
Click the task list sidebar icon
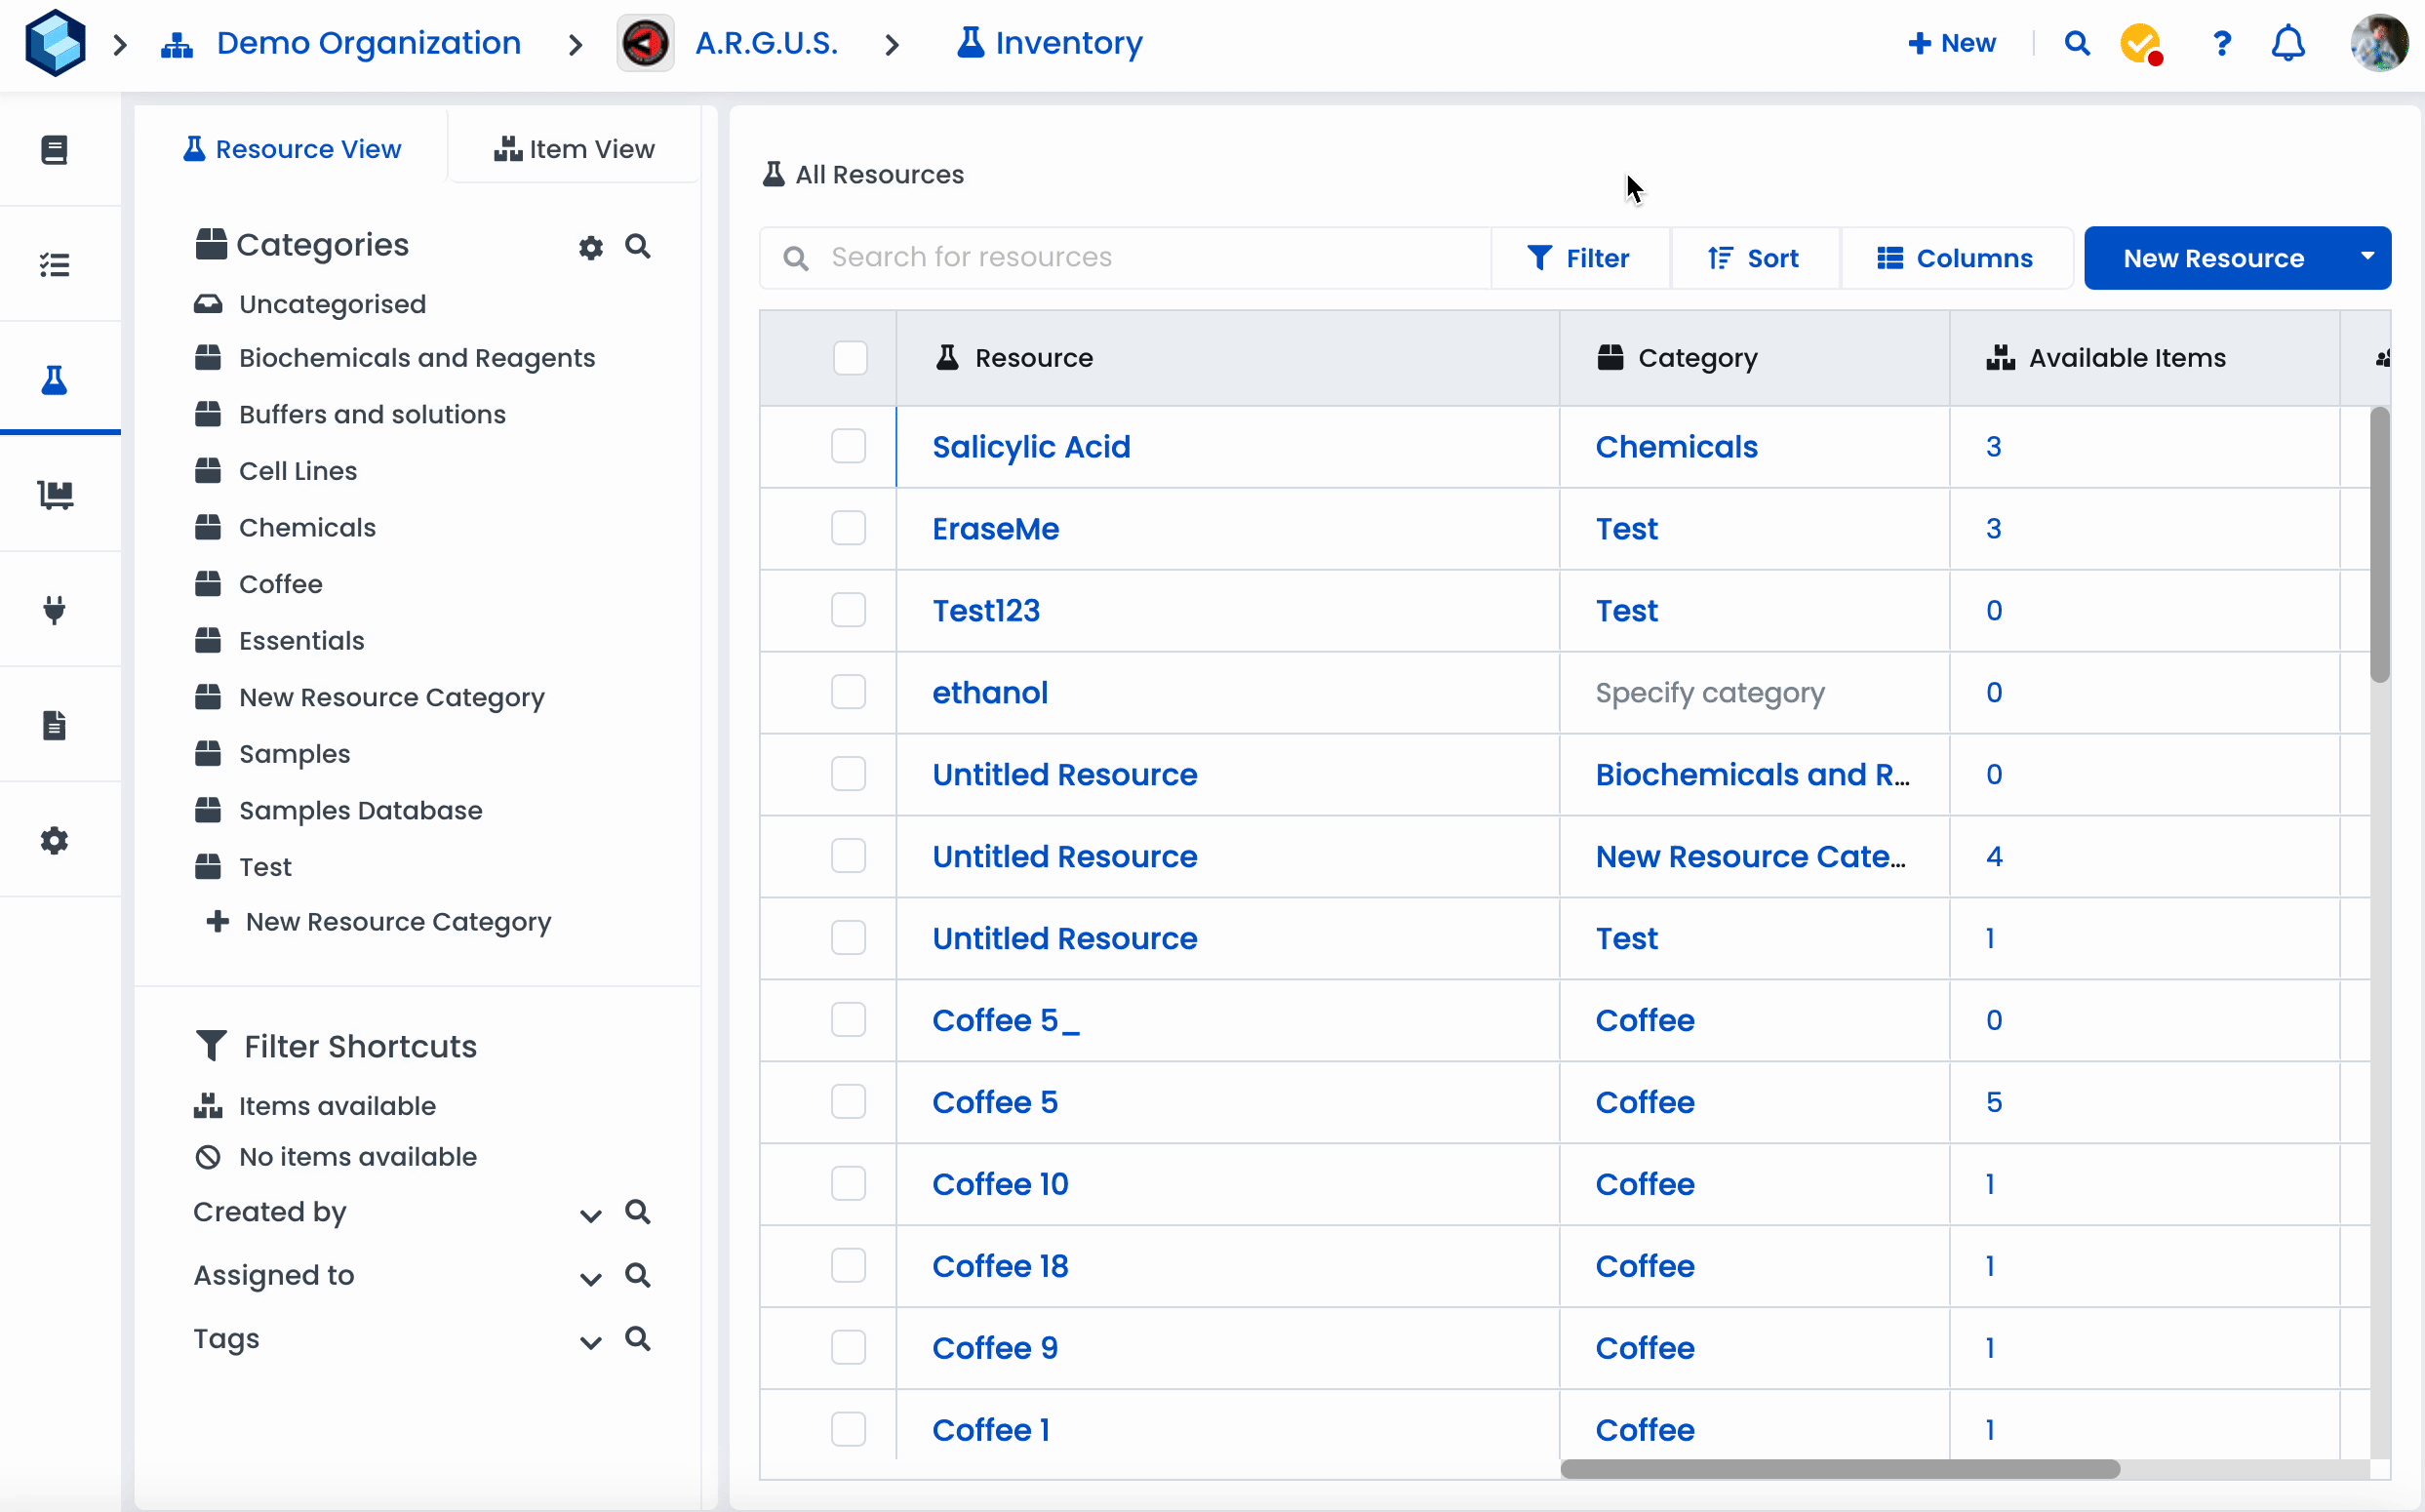(54, 265)
